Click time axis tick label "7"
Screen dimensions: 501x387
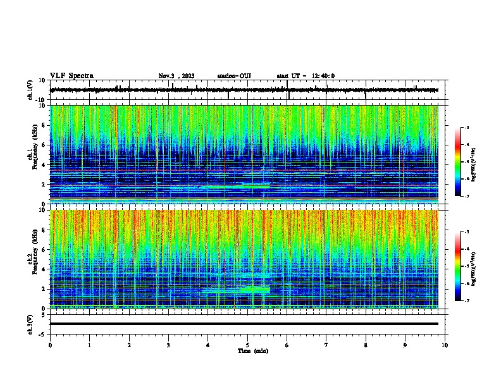pyautogui.click(x=326, y=345)
